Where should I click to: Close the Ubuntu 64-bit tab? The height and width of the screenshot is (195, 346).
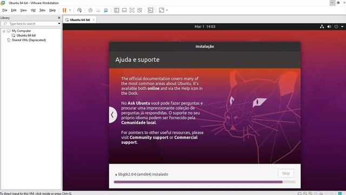[94, 19]
